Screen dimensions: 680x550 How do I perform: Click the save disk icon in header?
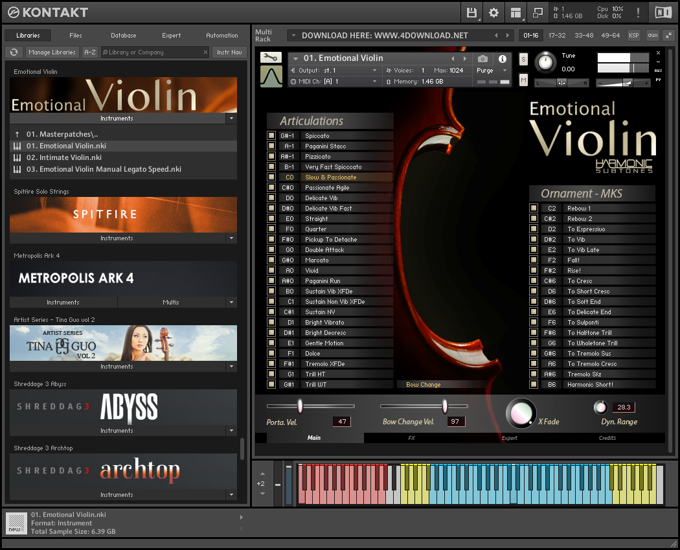point(471,12)
